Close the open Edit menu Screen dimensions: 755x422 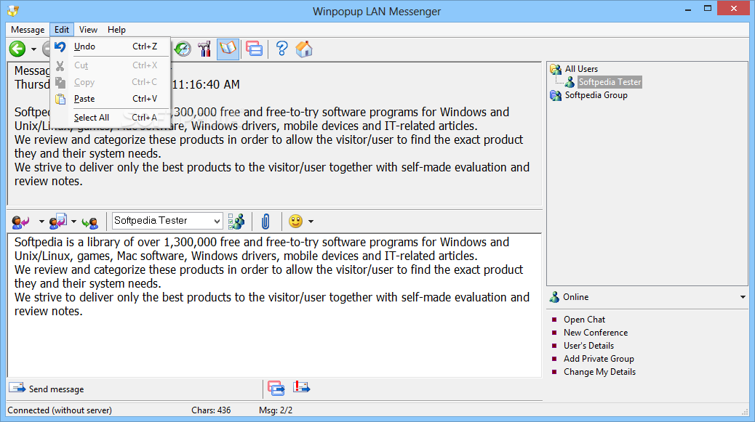[62, 29]
